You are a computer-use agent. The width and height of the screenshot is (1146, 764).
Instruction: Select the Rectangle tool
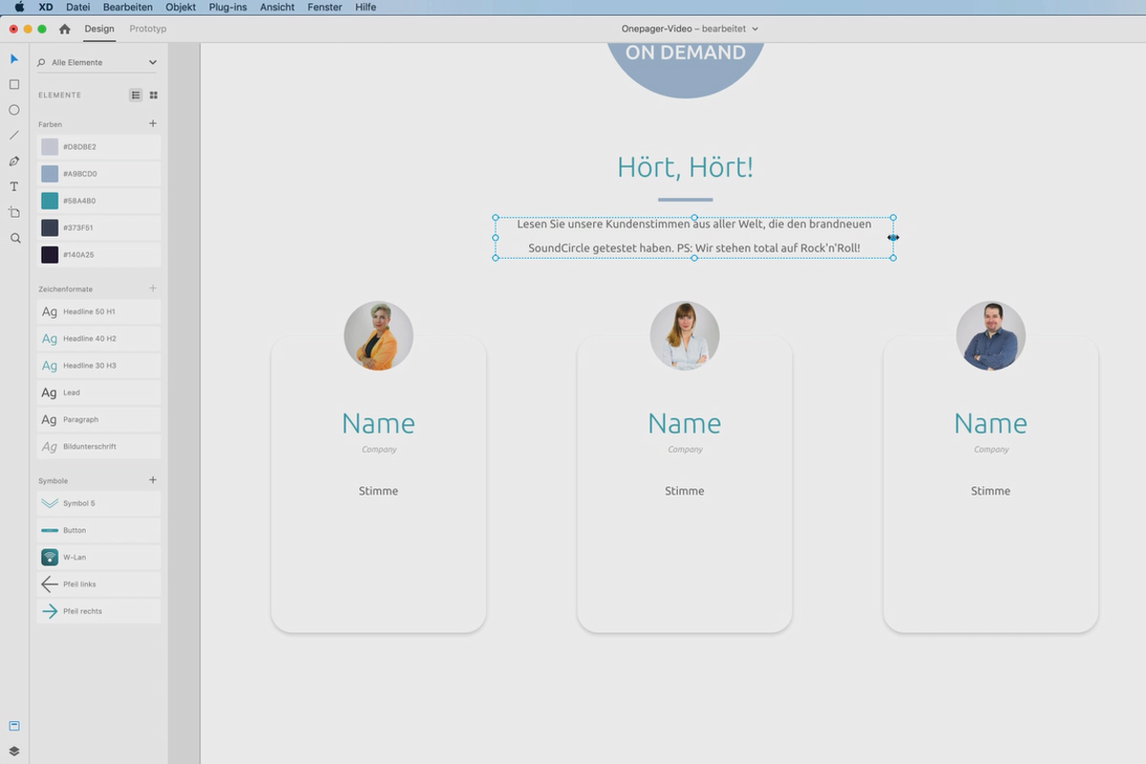14,84
